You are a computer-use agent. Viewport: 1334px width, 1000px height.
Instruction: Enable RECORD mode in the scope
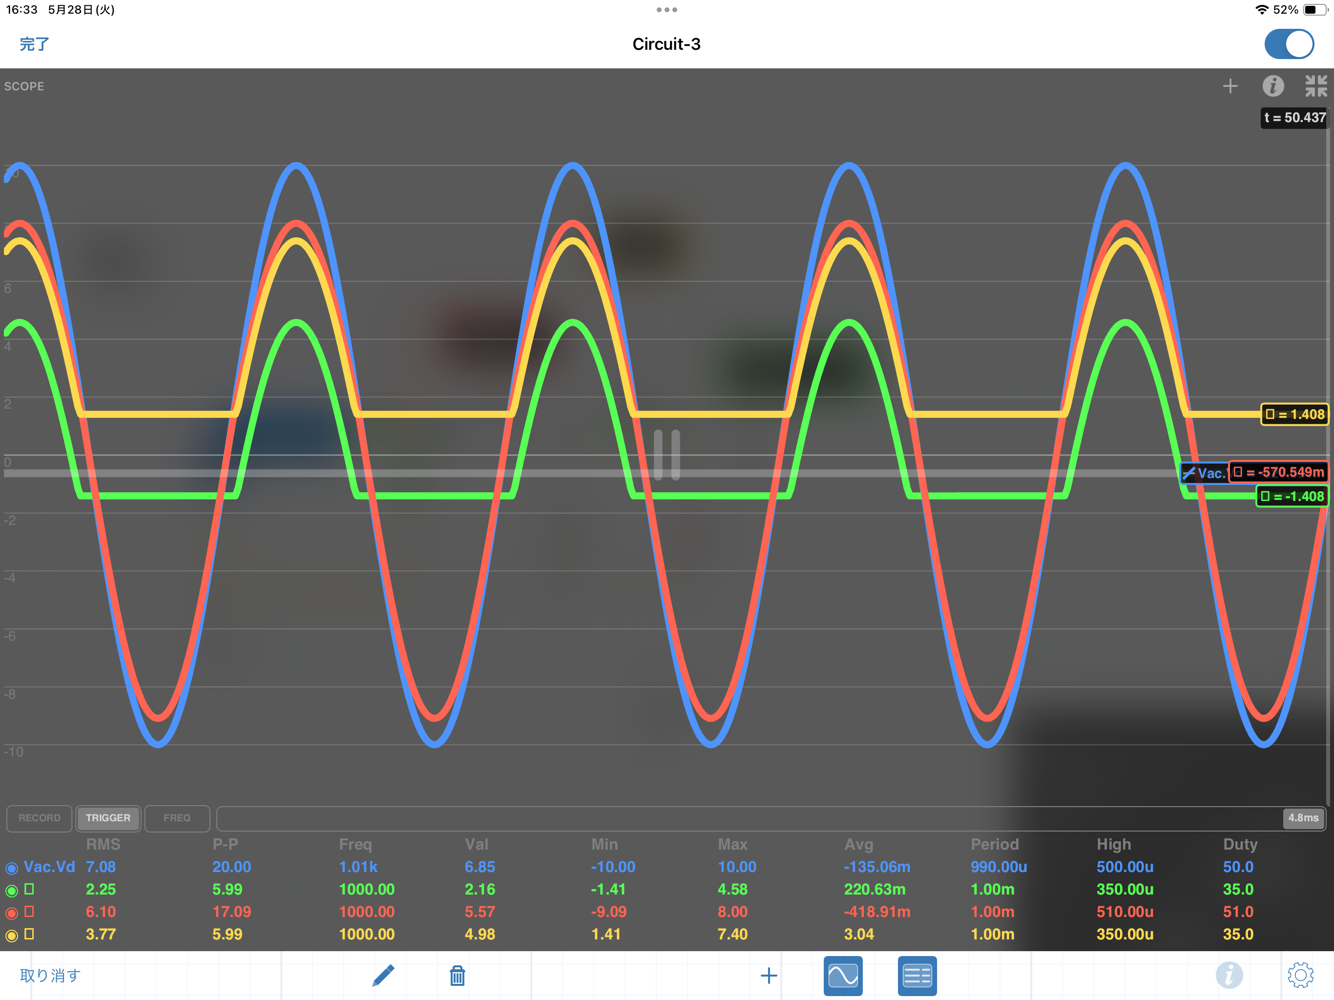pos(39,818)
